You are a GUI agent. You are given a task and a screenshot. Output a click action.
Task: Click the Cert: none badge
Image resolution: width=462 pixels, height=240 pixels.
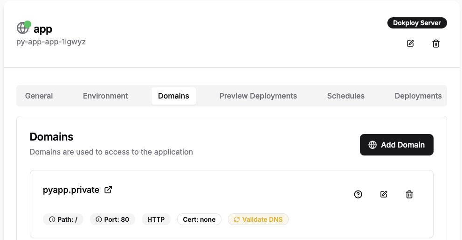[x=199, y=219]
